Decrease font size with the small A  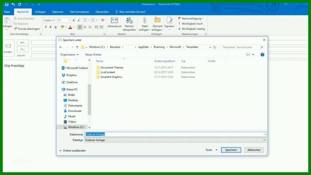point(79,20)
